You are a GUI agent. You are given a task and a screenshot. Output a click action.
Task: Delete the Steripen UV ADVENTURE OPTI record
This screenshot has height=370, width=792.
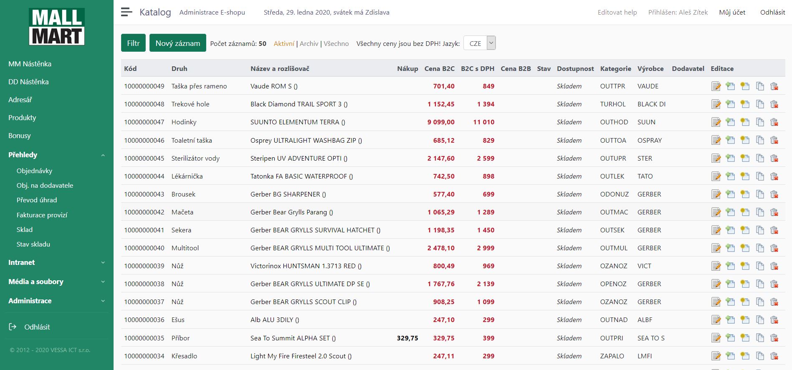774,158
